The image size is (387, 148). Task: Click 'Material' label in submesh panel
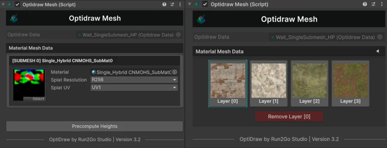(x=60, y=72)
